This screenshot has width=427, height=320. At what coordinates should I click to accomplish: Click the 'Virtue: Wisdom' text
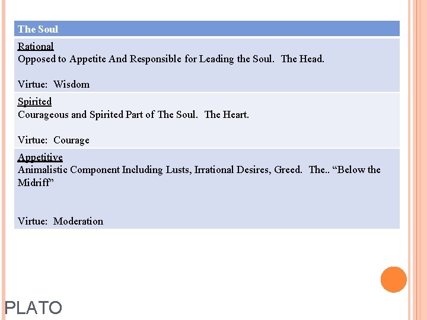pos(53,84)
